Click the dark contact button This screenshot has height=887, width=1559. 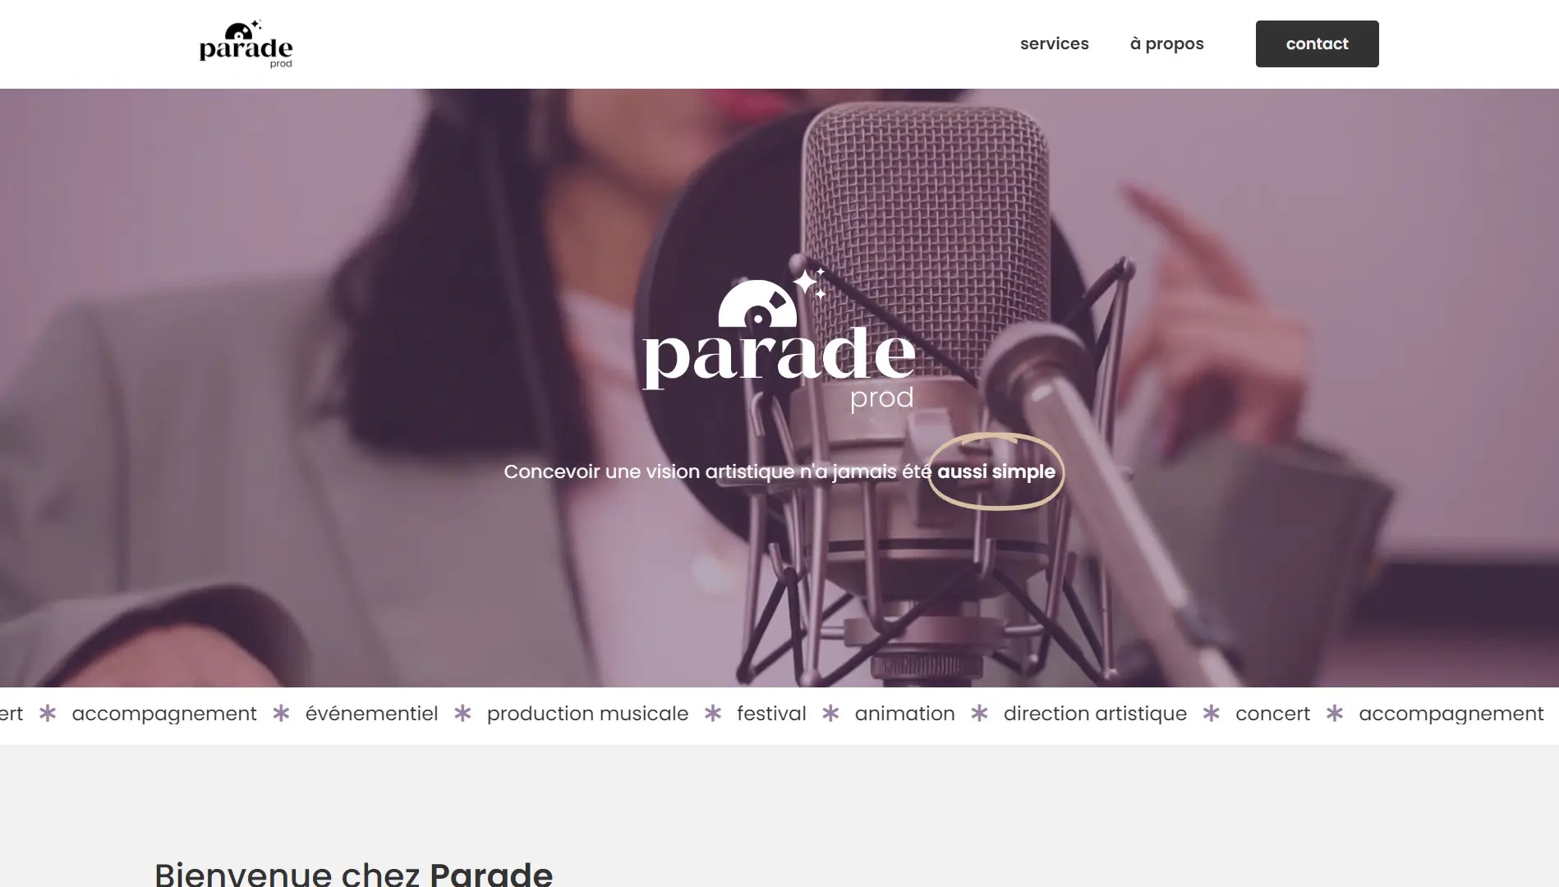[1317, 44]
